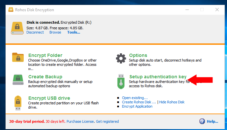Click the Create Rohos Disk ... link

click(x=139, y=102)
